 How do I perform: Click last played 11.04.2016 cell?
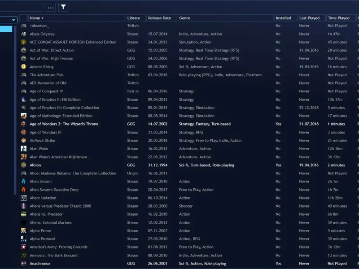pyautogui.click(x=309, y=50)
